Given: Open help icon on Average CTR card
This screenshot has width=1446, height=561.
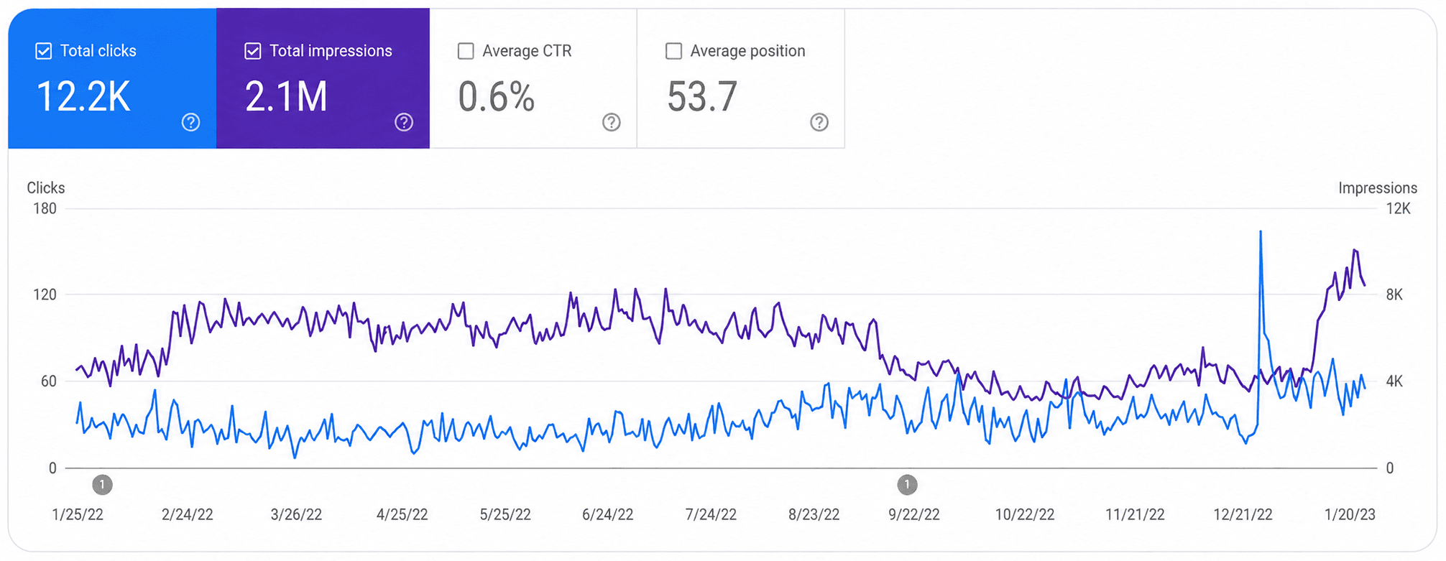Looking at the screenshot, I should point(612,122).
